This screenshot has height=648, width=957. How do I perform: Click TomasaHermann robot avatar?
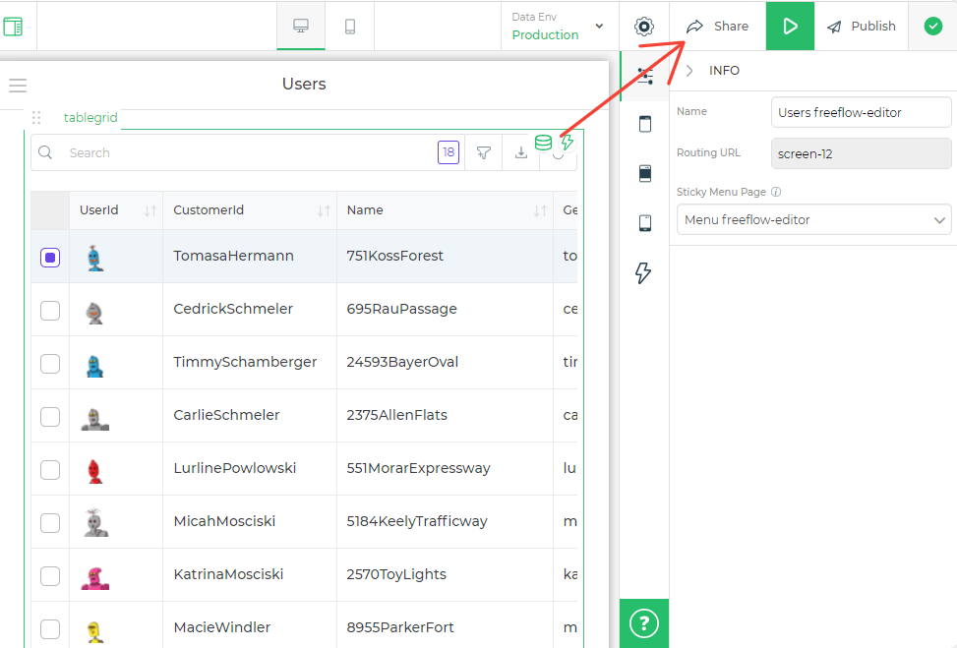pos(94,258)
